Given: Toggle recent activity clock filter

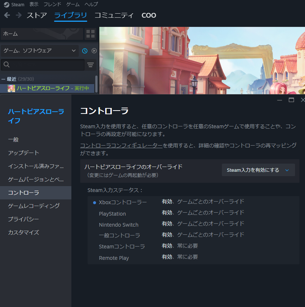Looking at the screenshot, I should click(85, 51).
